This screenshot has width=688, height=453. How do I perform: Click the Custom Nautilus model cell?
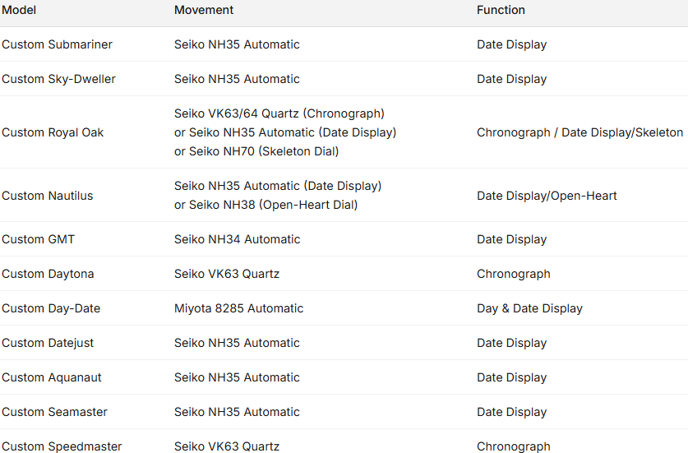point(48,196)
